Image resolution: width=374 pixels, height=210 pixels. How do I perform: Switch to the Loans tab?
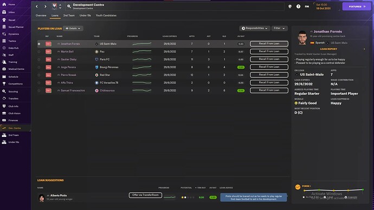pos(55,16)
